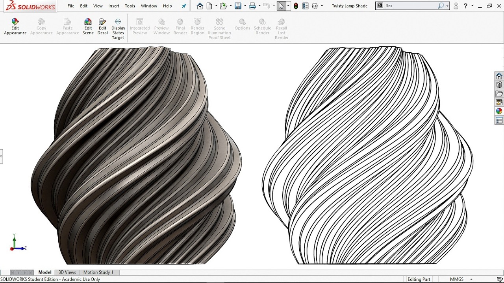Open File Properties list icon

306,6
